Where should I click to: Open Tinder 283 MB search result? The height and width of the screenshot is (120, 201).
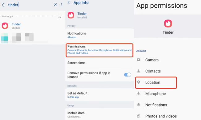click(32, 26)
